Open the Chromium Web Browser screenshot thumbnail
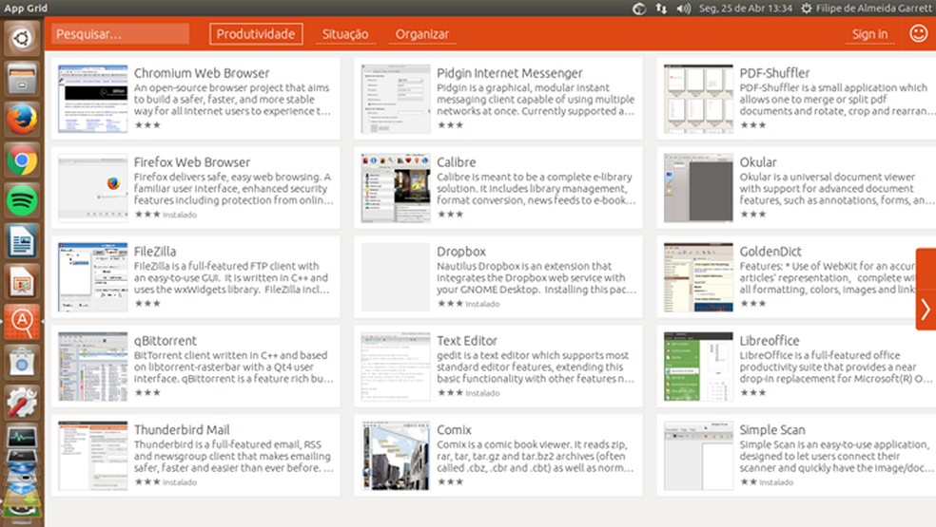Viewport: 936px width, 527px height. pyautogui.click(x=93, y=99)
